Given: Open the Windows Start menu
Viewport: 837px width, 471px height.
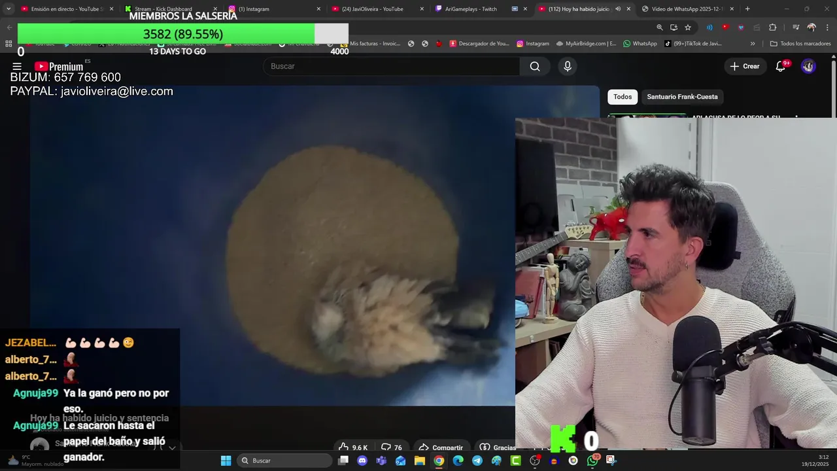Looking at the screenshot, I should tap(226, 461).
